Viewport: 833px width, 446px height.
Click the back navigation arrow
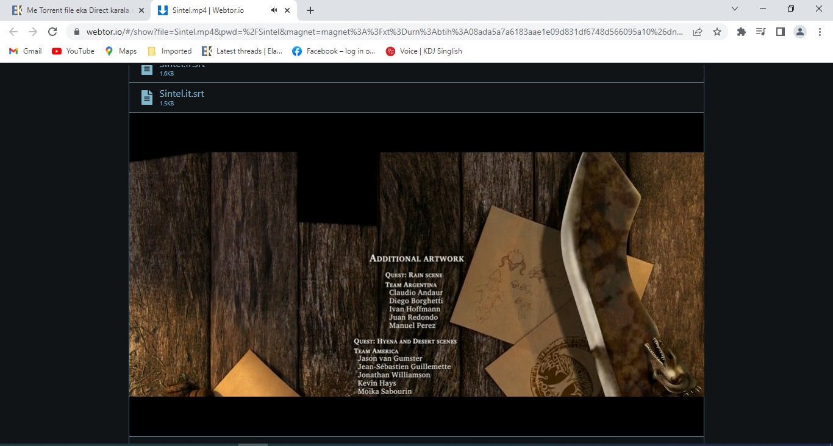[13, 32]
